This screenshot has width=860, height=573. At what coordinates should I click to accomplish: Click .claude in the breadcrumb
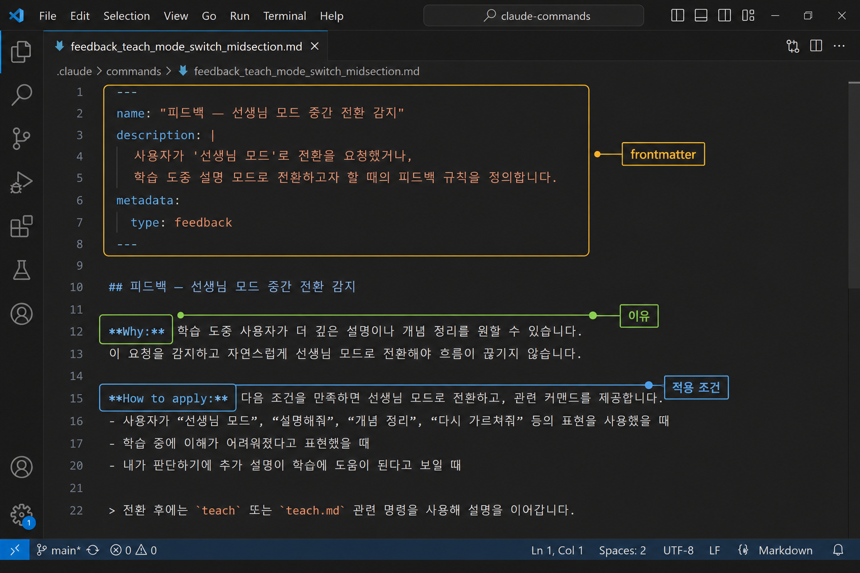point(74,71)
